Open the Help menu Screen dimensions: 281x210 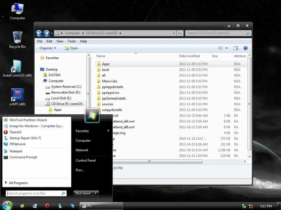[83, 41]
